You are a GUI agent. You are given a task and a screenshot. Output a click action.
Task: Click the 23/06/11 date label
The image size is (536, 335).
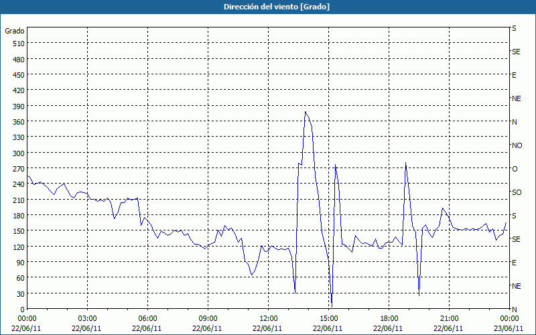pos(509,328)
